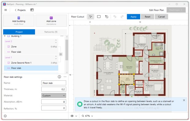
Task: Open Floor slab settings info icon
Action: point(59,77)
